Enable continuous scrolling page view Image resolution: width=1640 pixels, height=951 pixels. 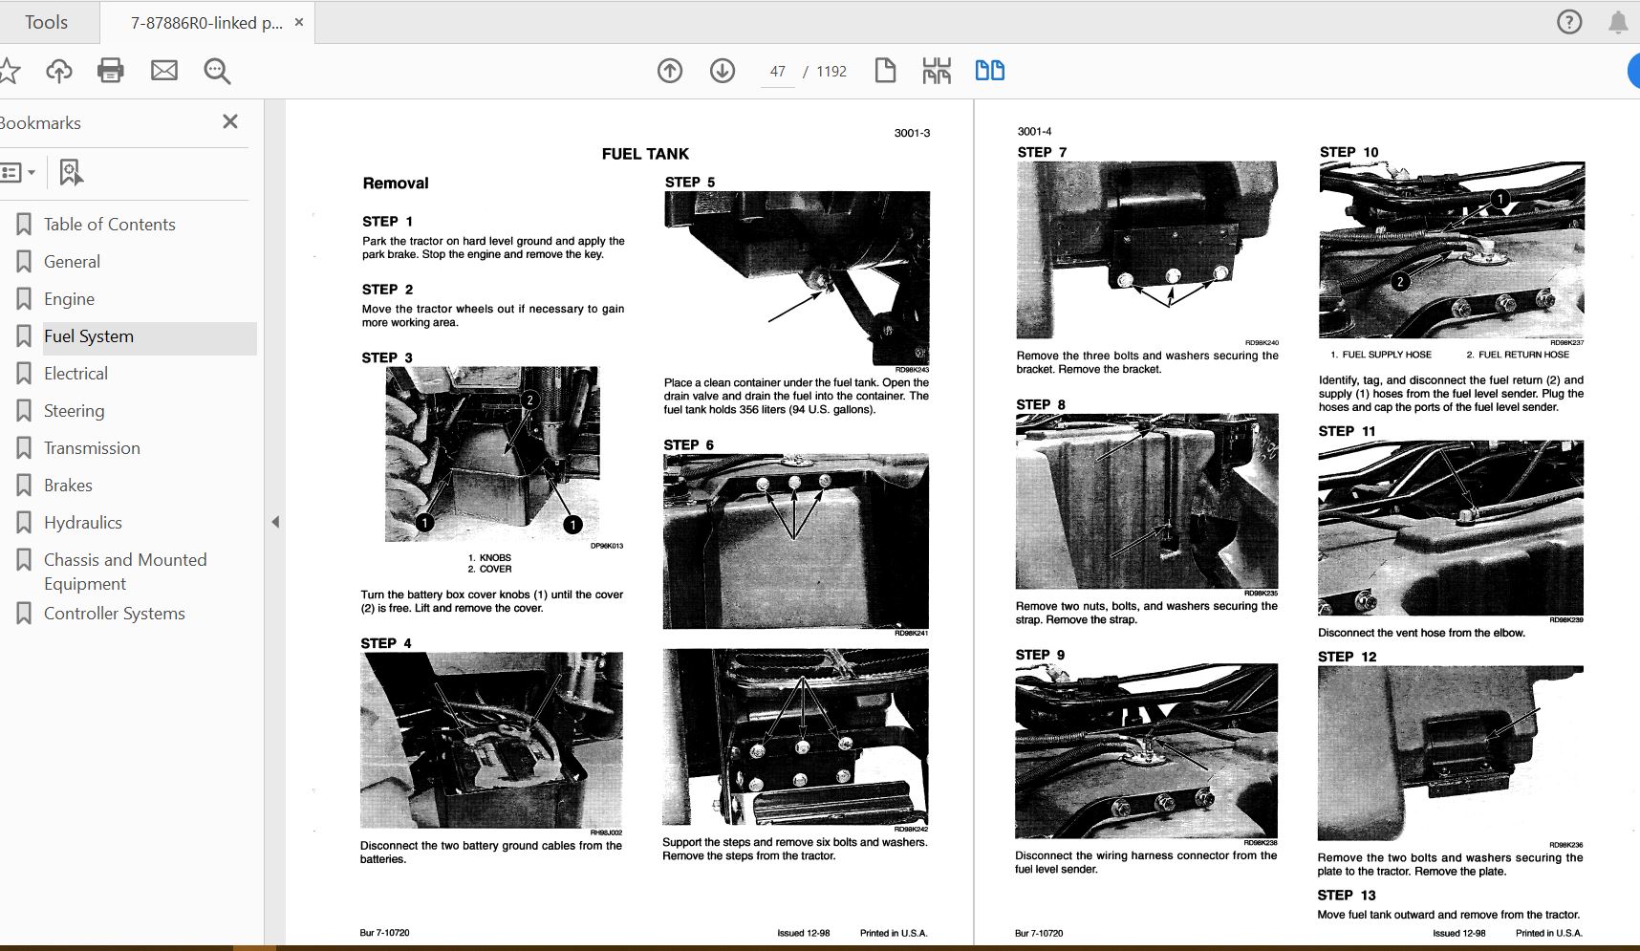[938, 70]
